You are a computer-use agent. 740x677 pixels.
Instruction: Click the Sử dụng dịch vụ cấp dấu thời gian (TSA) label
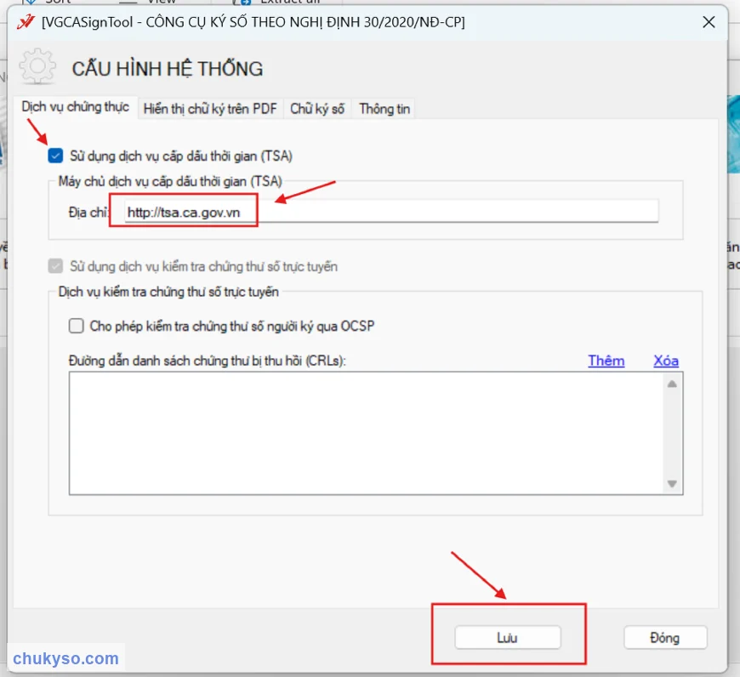click(x=181, y=156)
